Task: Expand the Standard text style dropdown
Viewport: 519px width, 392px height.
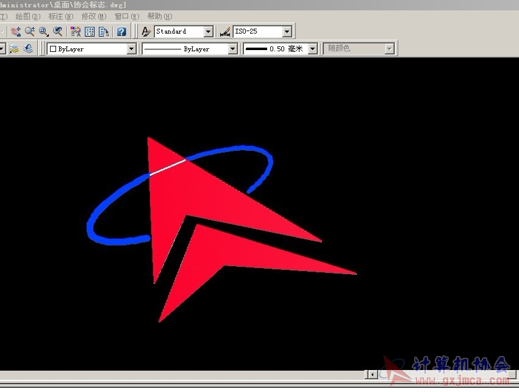Action: 209,32
